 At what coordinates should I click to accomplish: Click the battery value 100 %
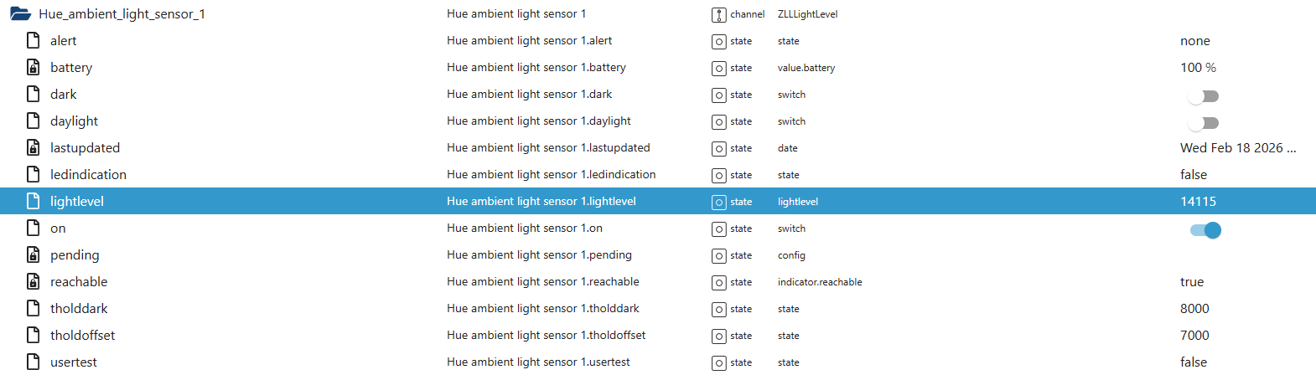pos(1198,68)
